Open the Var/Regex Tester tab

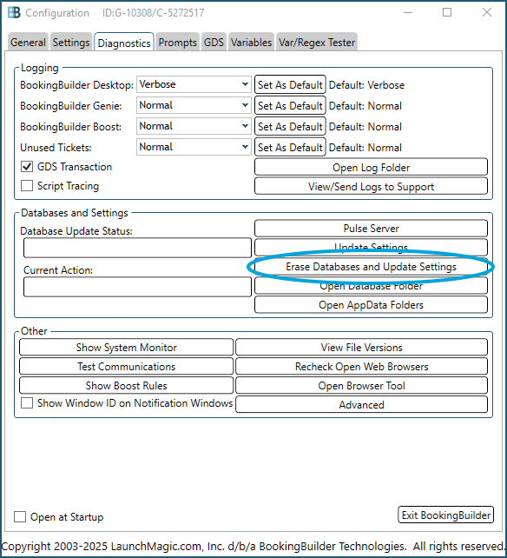coord(317,43)
